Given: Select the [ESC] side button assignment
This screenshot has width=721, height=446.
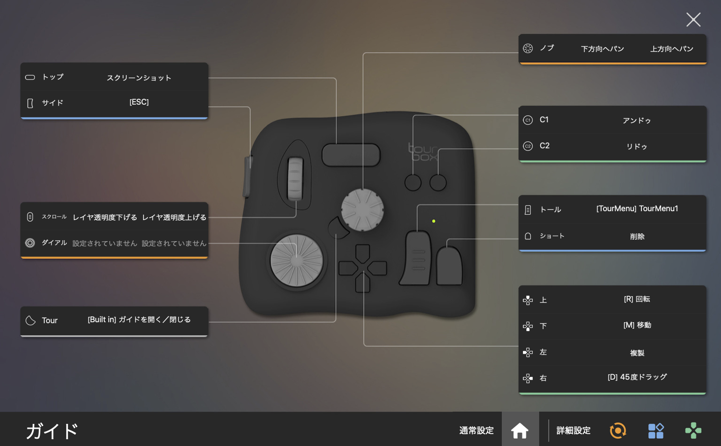Looking at the screenshot, I should tap(139, 102).
